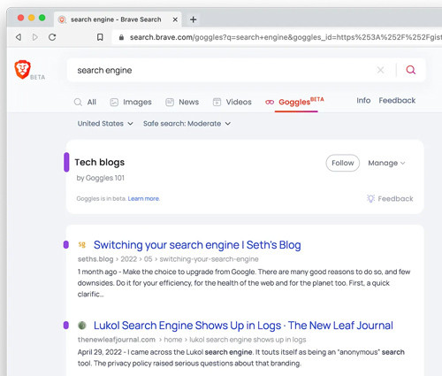The height and width of the screenshot is (376, 442).
Task: Clear the search query with the X icon
Action: (x=380, y=70)
